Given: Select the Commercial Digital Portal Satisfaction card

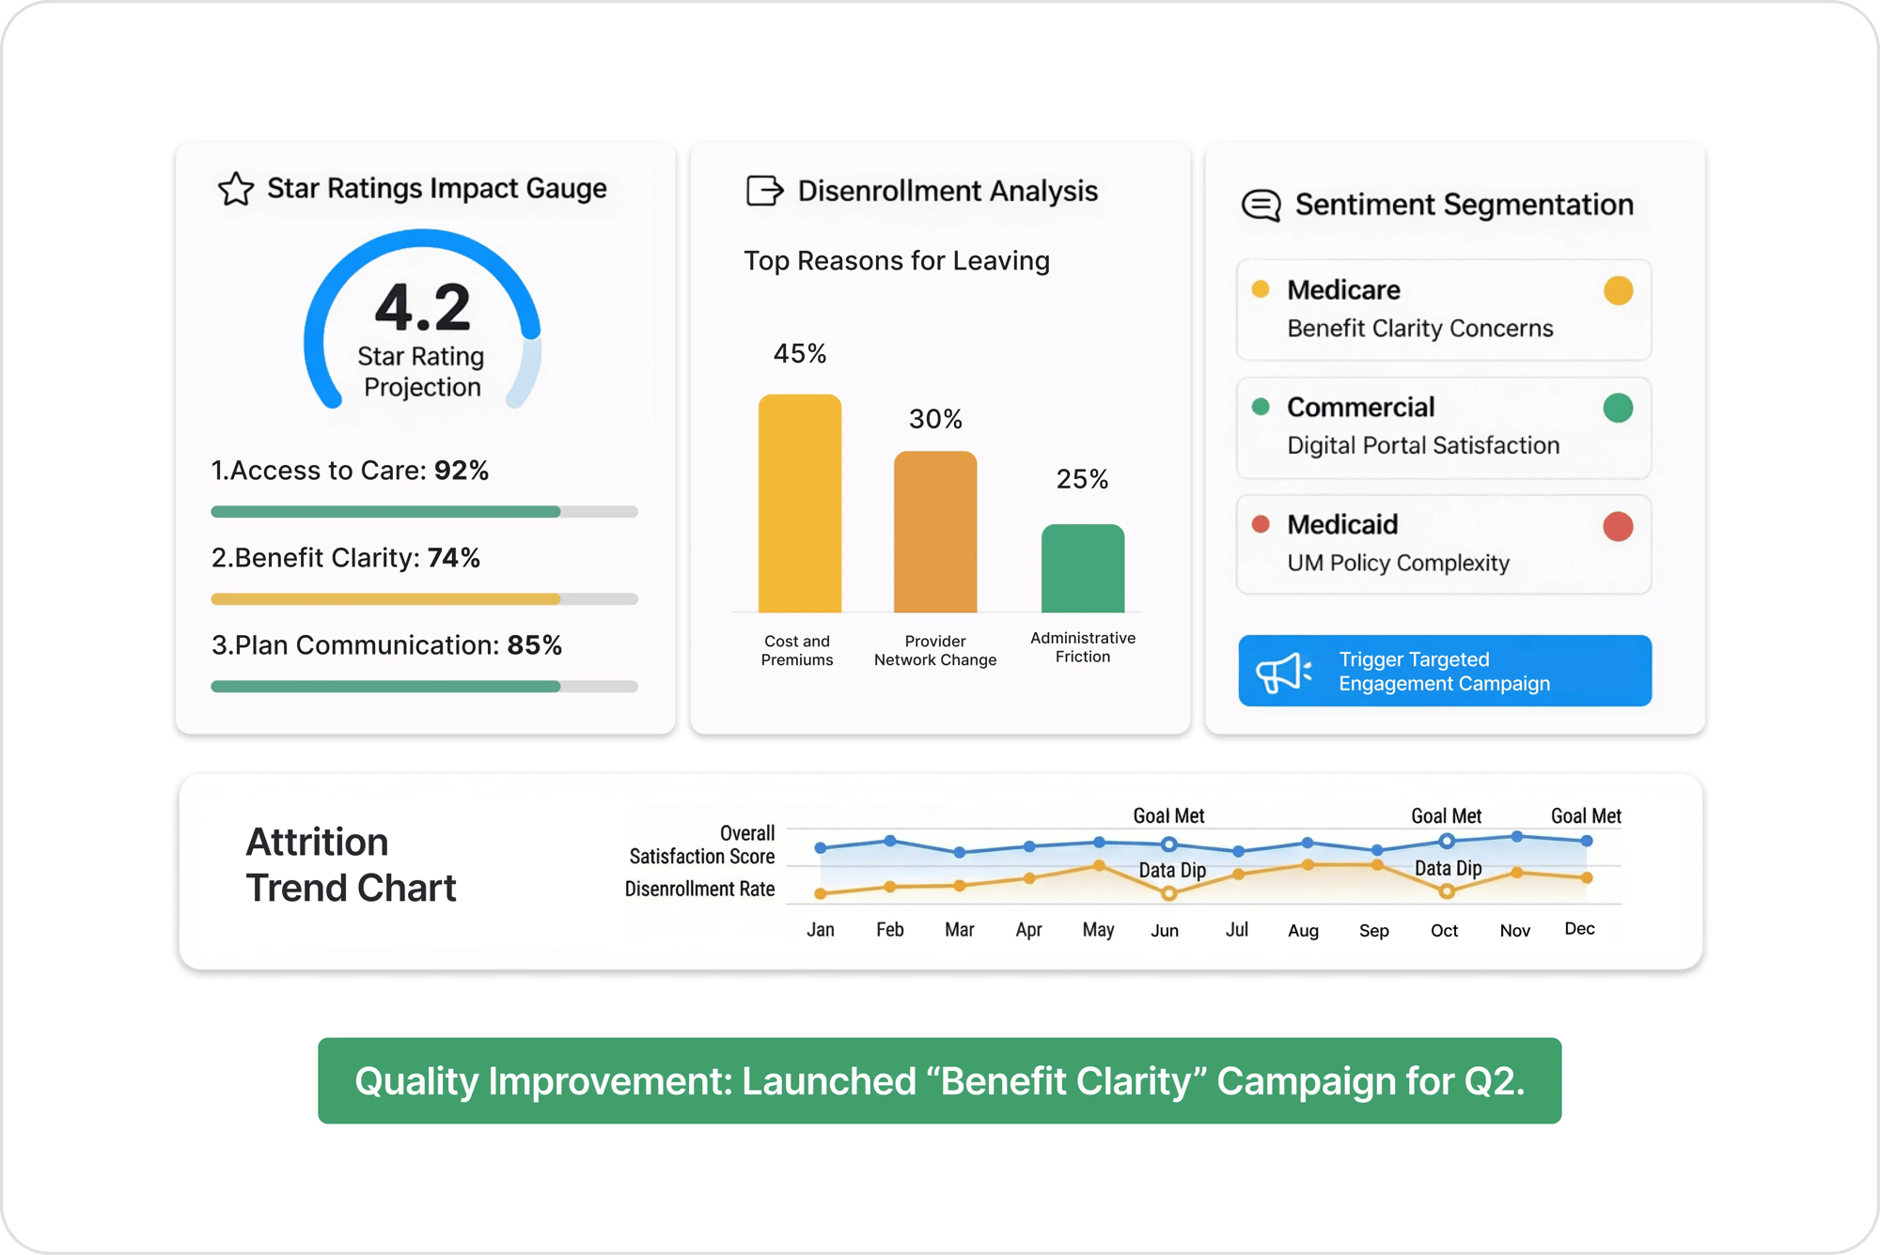Looking at the screenshot, I should click(1443, 427).
